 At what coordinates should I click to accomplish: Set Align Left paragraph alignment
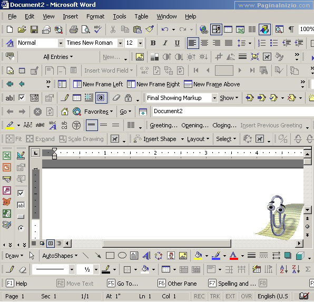(x=193, y=43)
